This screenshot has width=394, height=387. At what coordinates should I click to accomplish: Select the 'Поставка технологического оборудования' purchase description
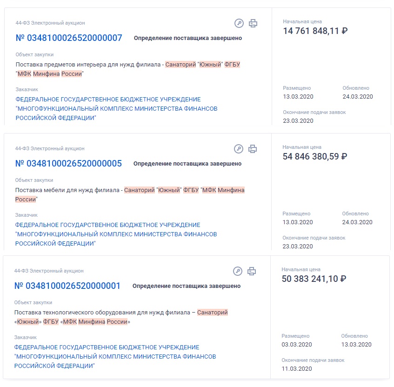tap(121, 317)
